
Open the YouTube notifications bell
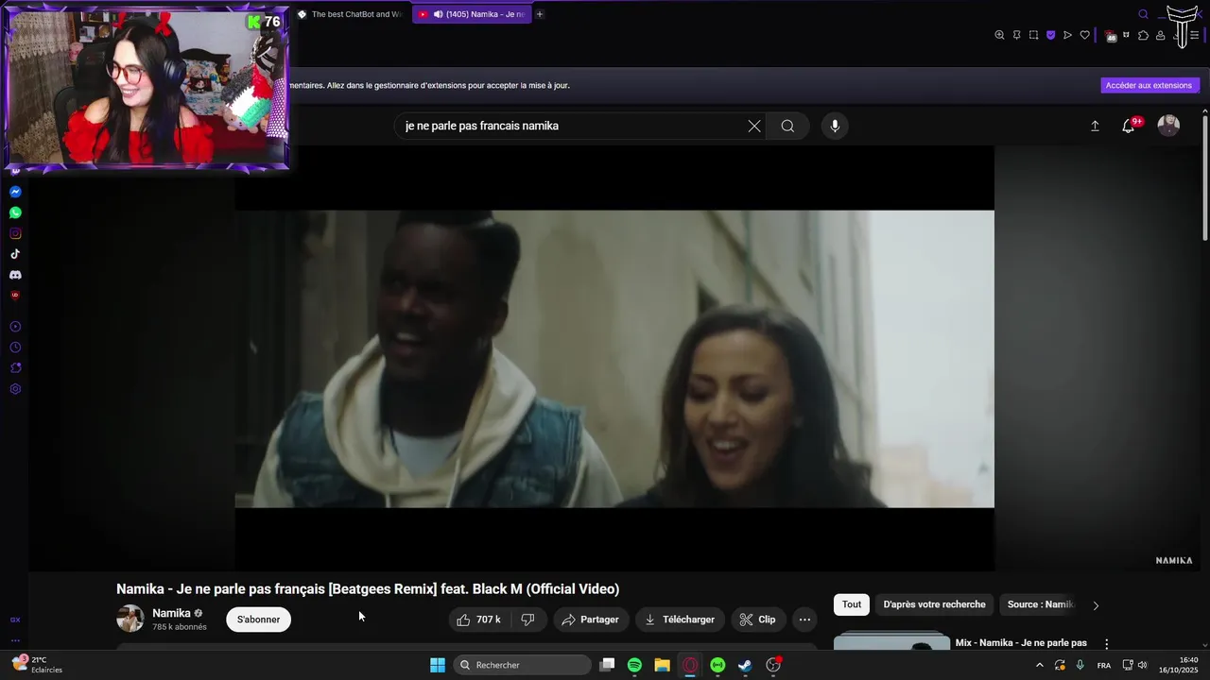[1129, 126]
